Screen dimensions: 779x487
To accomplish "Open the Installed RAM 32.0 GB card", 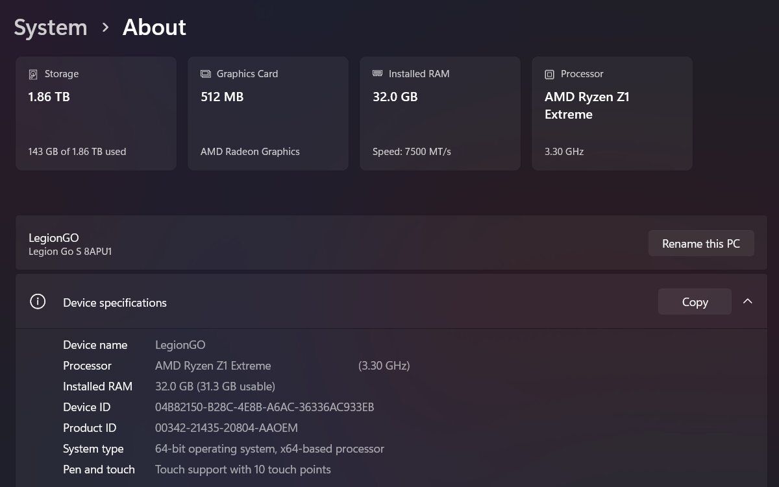I will (439, 113).
